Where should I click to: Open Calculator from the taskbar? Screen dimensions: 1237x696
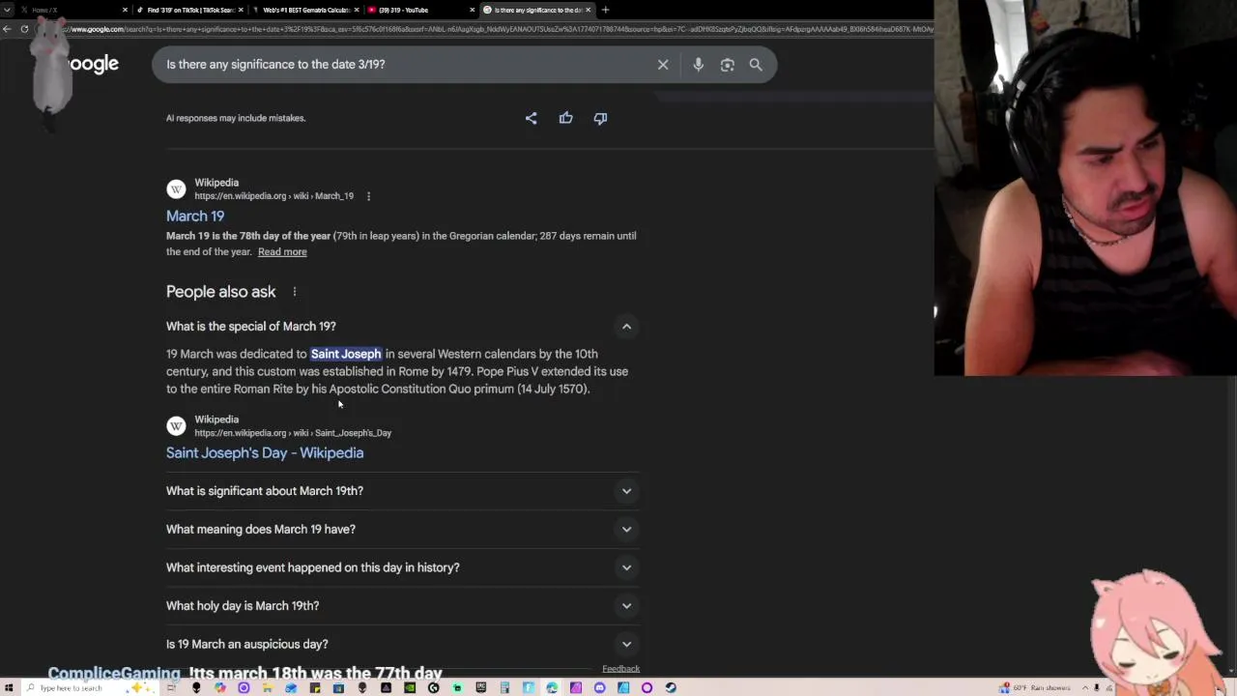coord(504,688)
